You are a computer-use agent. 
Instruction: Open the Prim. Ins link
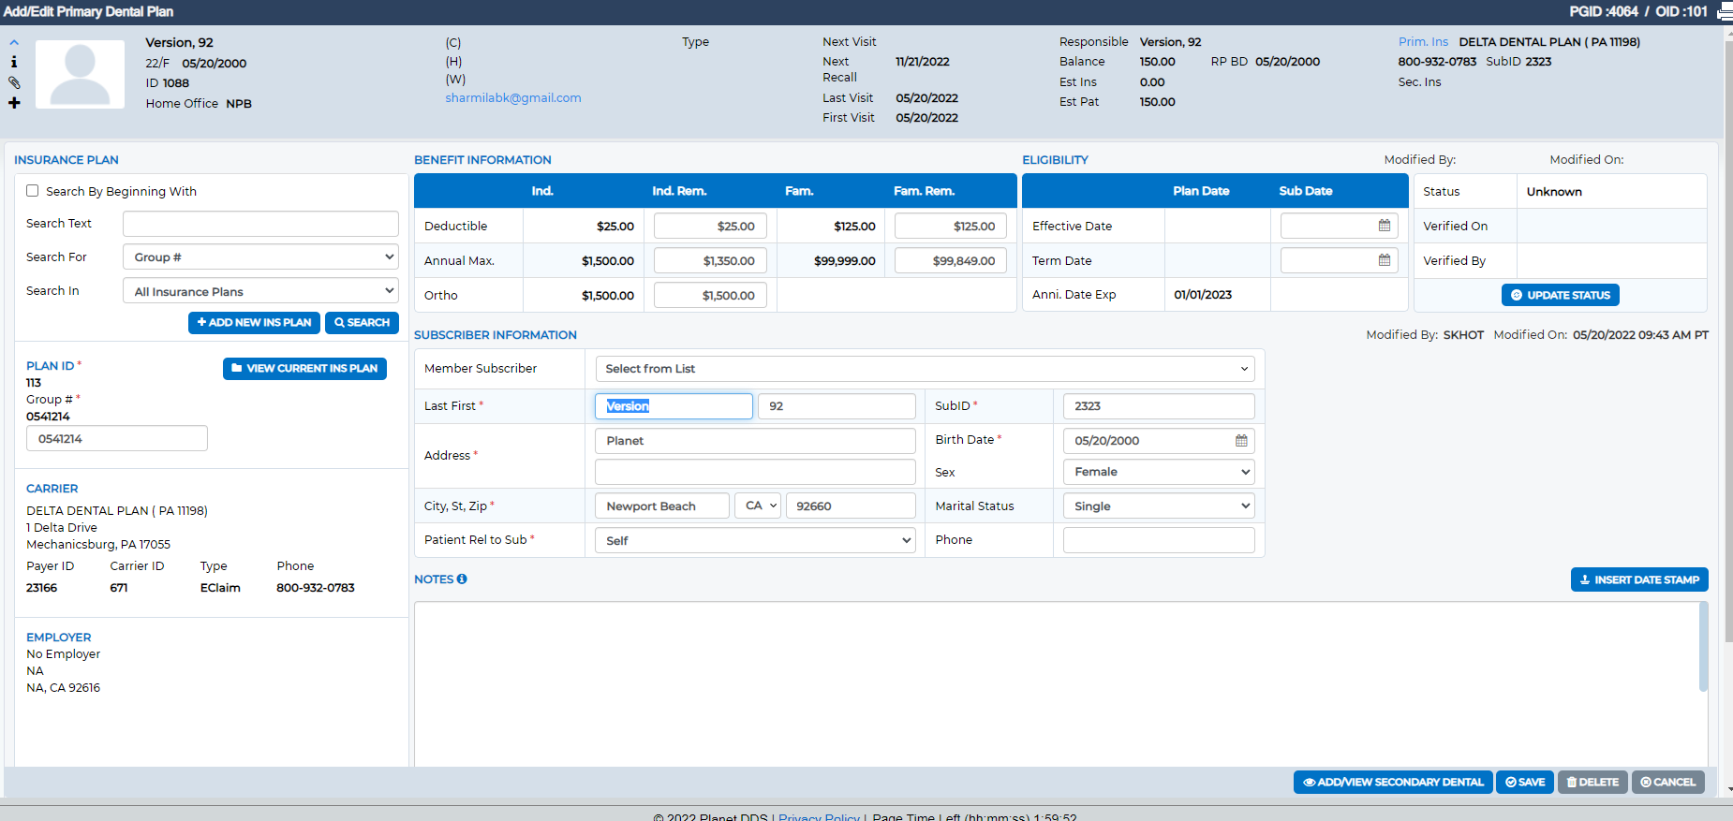pos(1423,42)
